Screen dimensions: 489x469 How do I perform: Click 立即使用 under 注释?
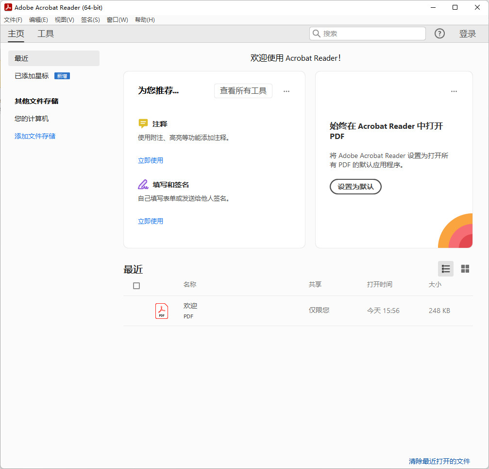[151, 160]
